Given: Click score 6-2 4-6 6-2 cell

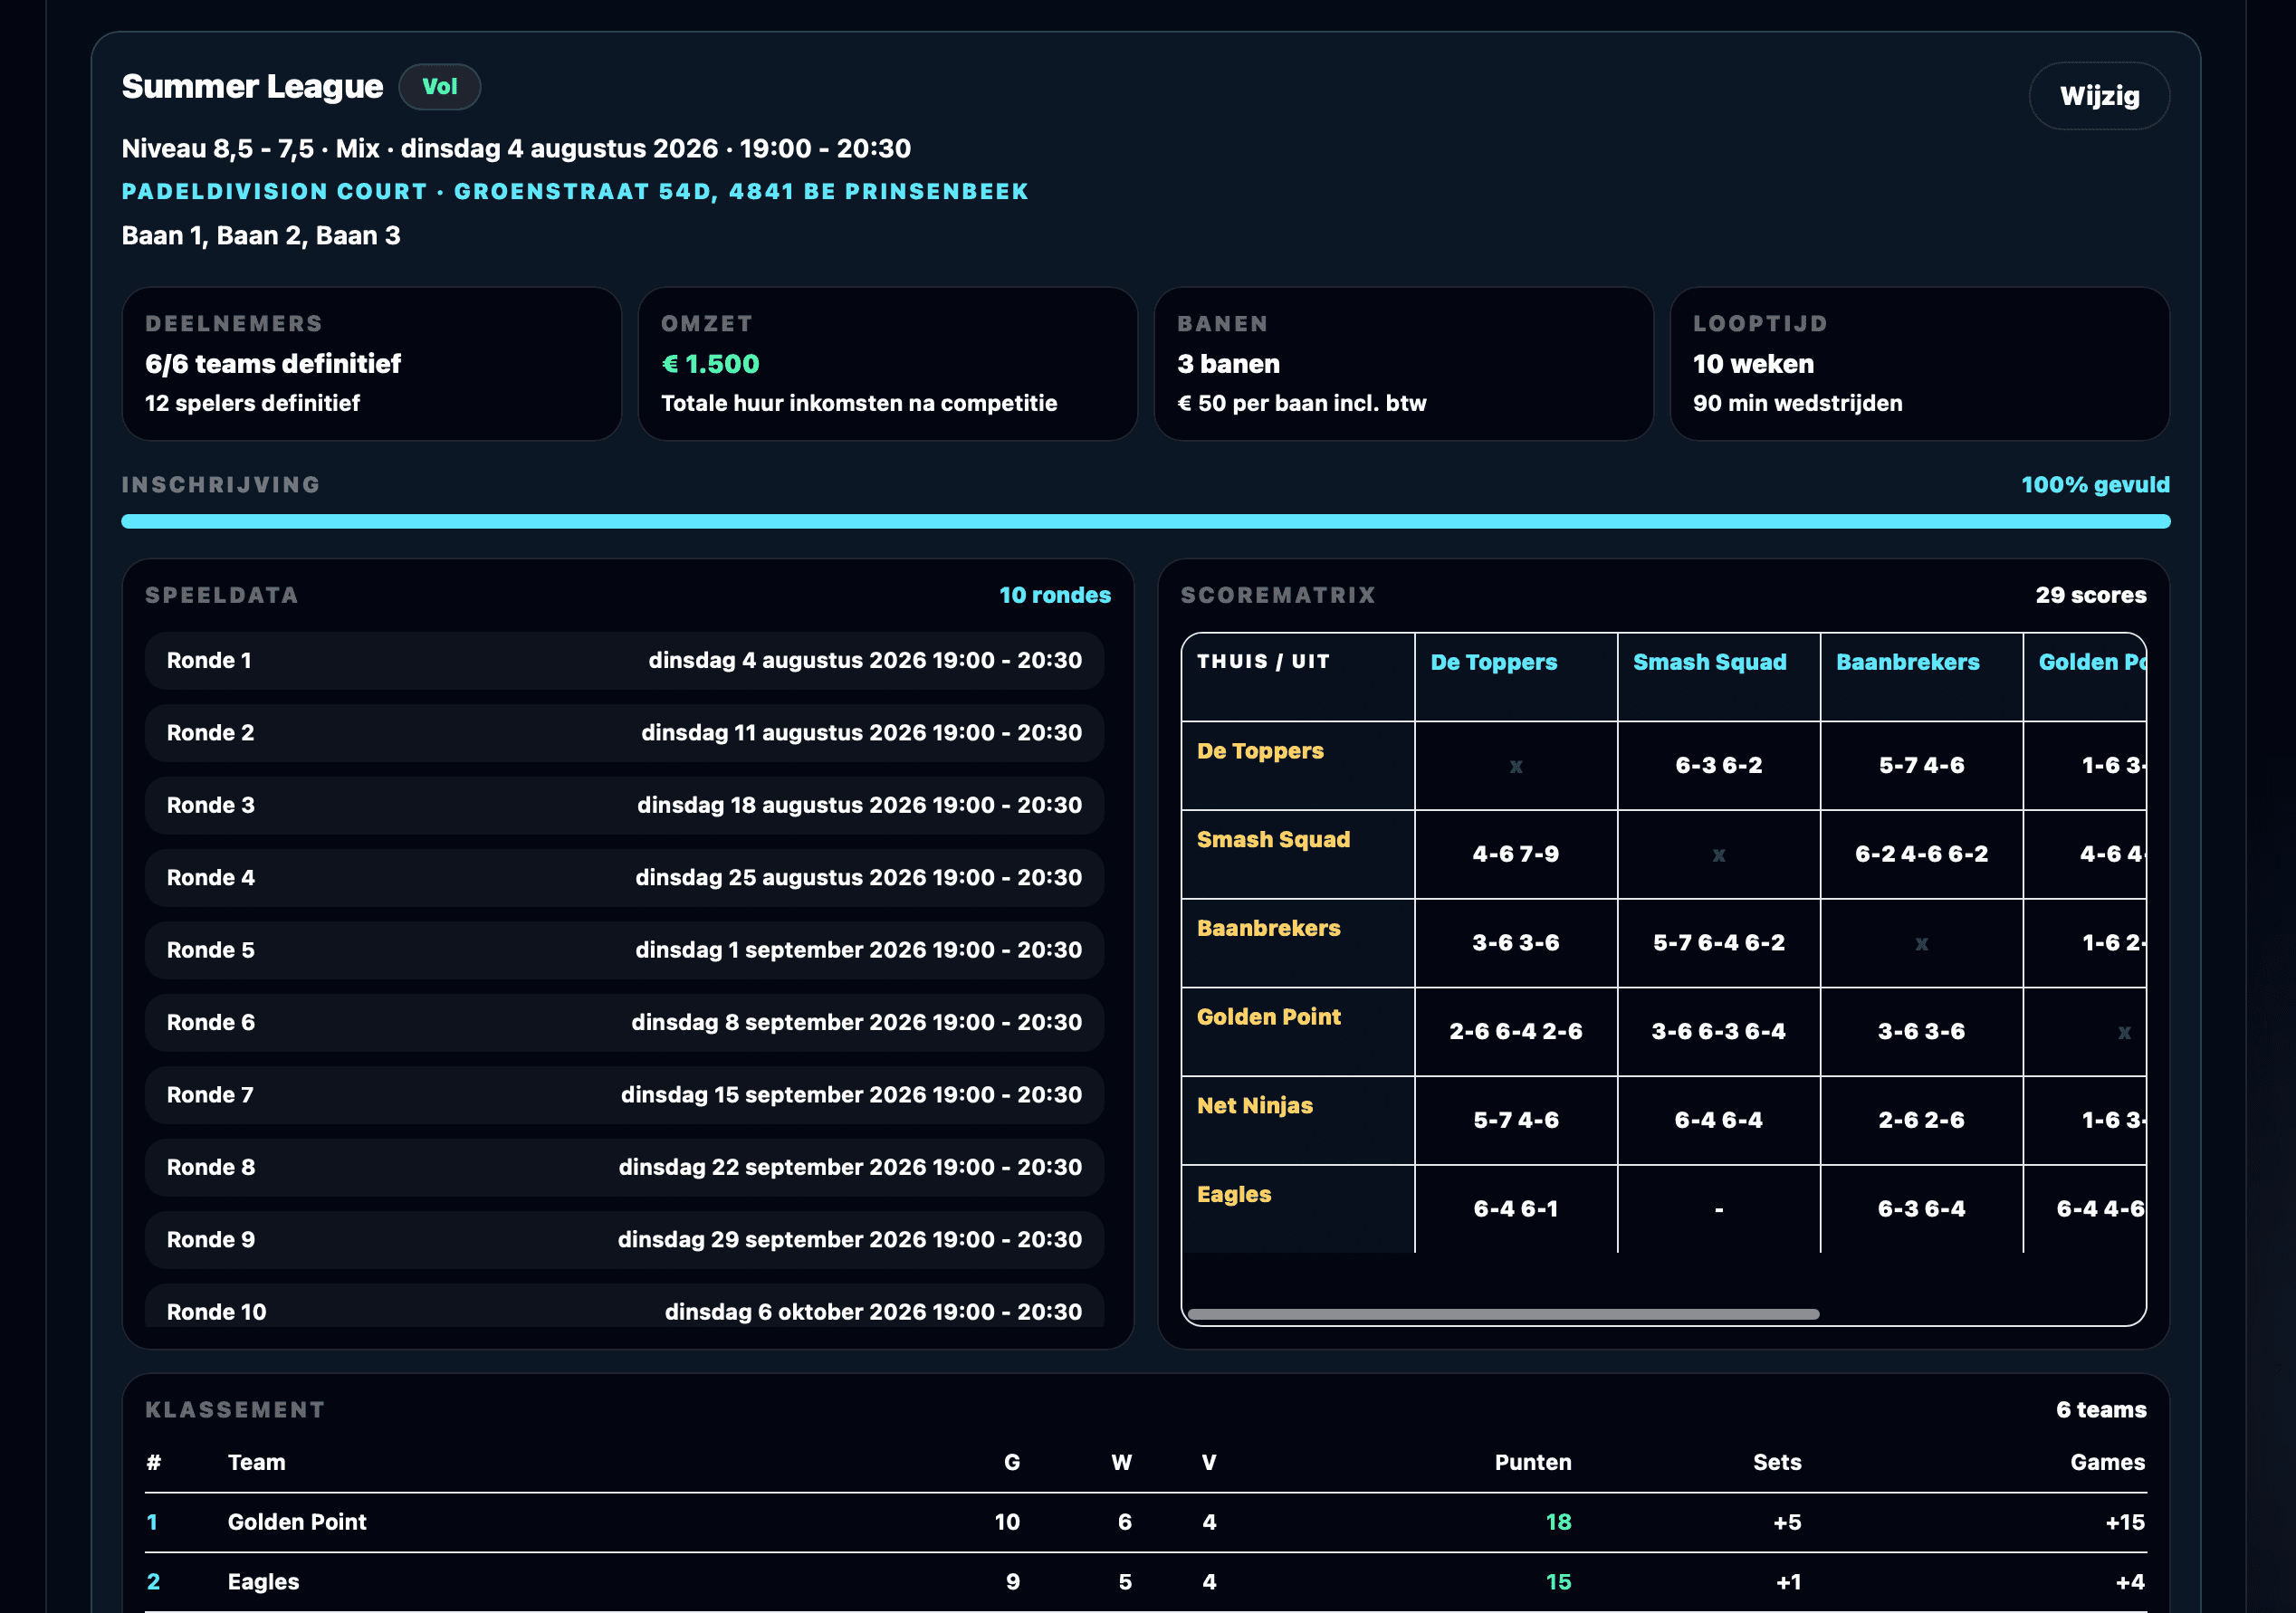Looking at the screenshot, I should coord(1921,854).
